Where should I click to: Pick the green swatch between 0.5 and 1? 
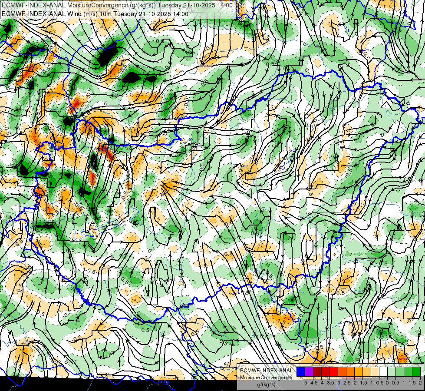[x=400, y=372]
